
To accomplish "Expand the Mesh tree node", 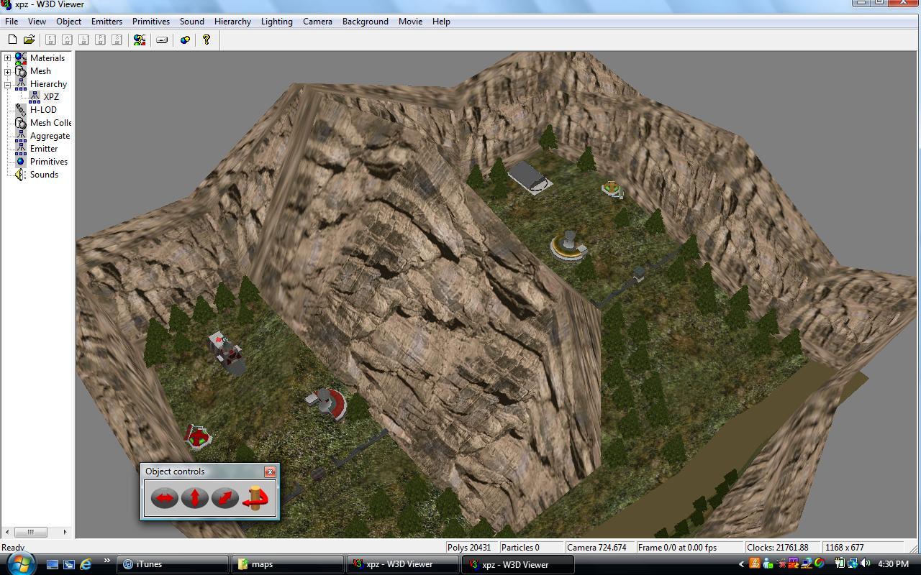I will tap(8, 71).
